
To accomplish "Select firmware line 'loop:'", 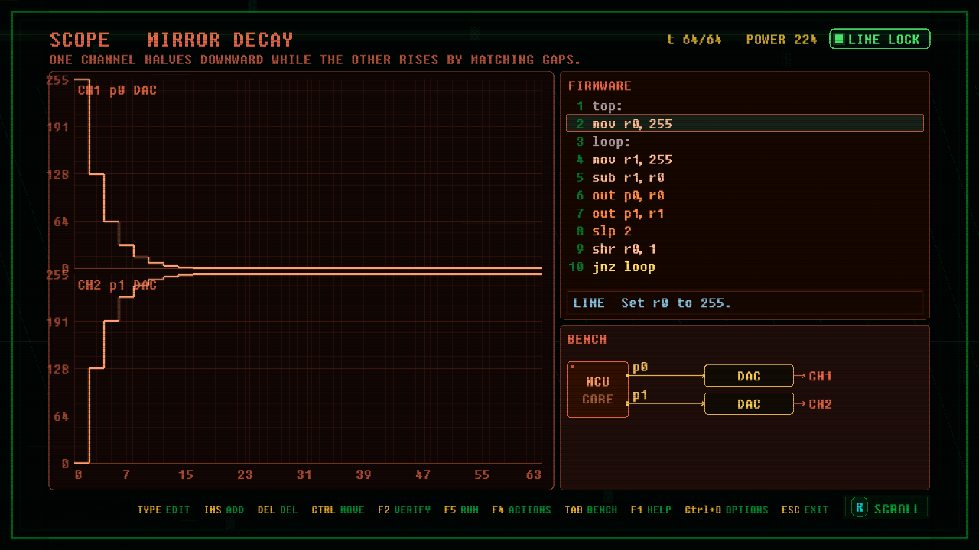I will pyautogui.click(x=745, y=141).
